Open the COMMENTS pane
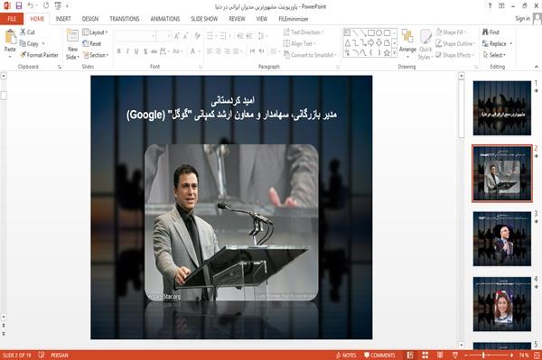This screenshot has height=360, width=542. pyautogui.click(x=379, y=355)
